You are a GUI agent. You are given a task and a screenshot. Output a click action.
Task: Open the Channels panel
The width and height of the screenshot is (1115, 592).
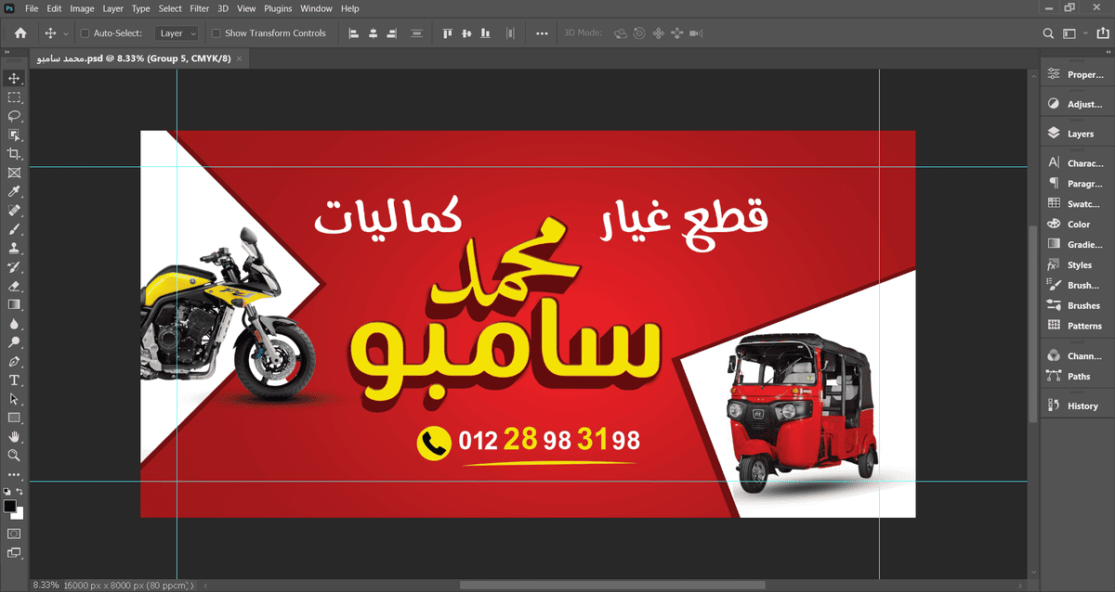[1076, 355]
